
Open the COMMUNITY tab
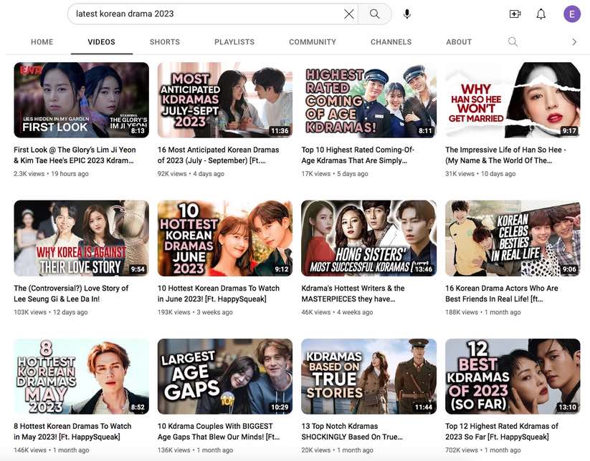coord(313,42)
